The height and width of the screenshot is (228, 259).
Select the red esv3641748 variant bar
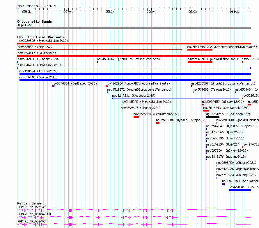200,50
